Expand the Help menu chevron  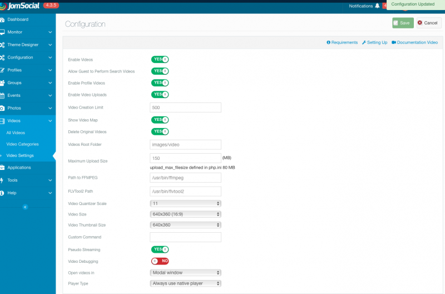click(x=50, y=193)
